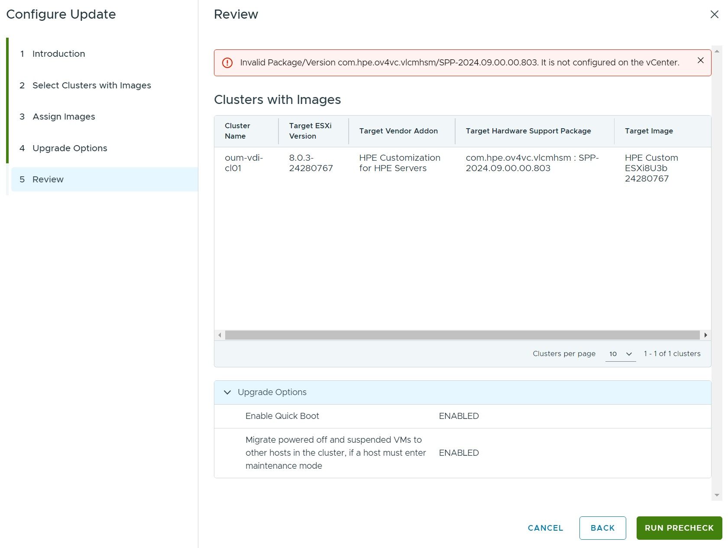Click the Clusters with Images heading
This screenshot has height=548, width=728.
pyautogui.click(x=278, y=100)
